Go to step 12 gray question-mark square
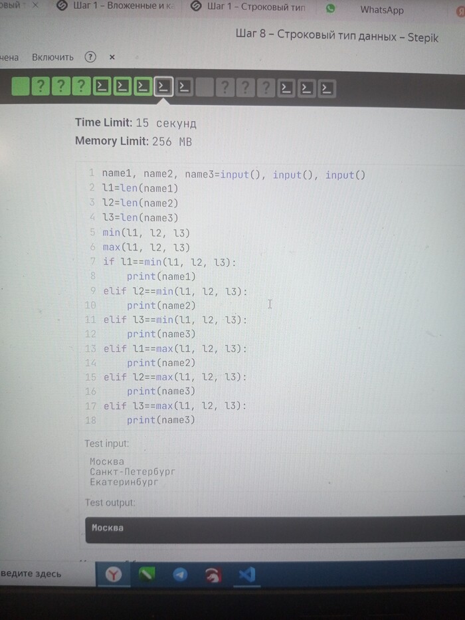 pos(246,88)
